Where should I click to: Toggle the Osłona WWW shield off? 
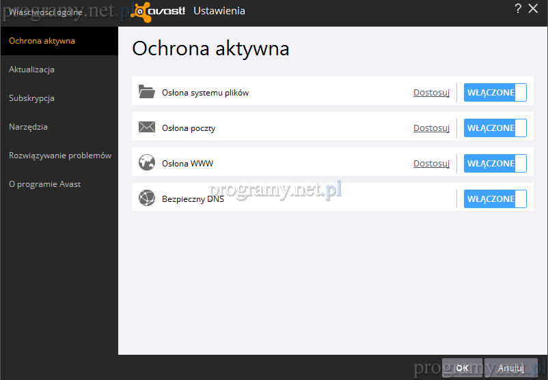point(495,164)
